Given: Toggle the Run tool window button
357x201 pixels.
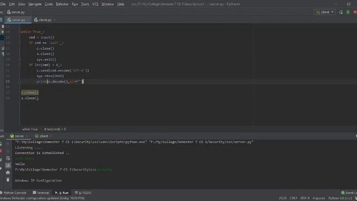Looking at the screenshot, I should tap(62, 193).
